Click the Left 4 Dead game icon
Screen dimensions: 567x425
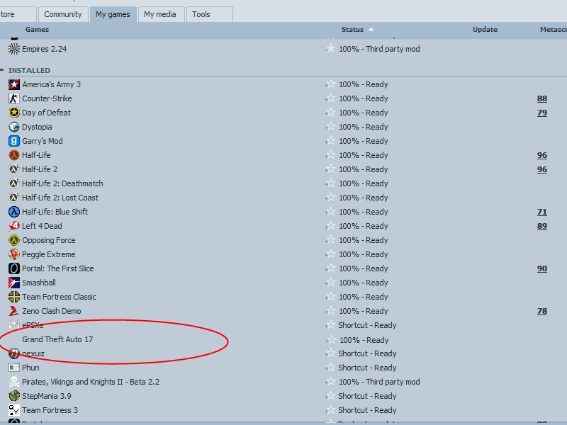(14, 226)
